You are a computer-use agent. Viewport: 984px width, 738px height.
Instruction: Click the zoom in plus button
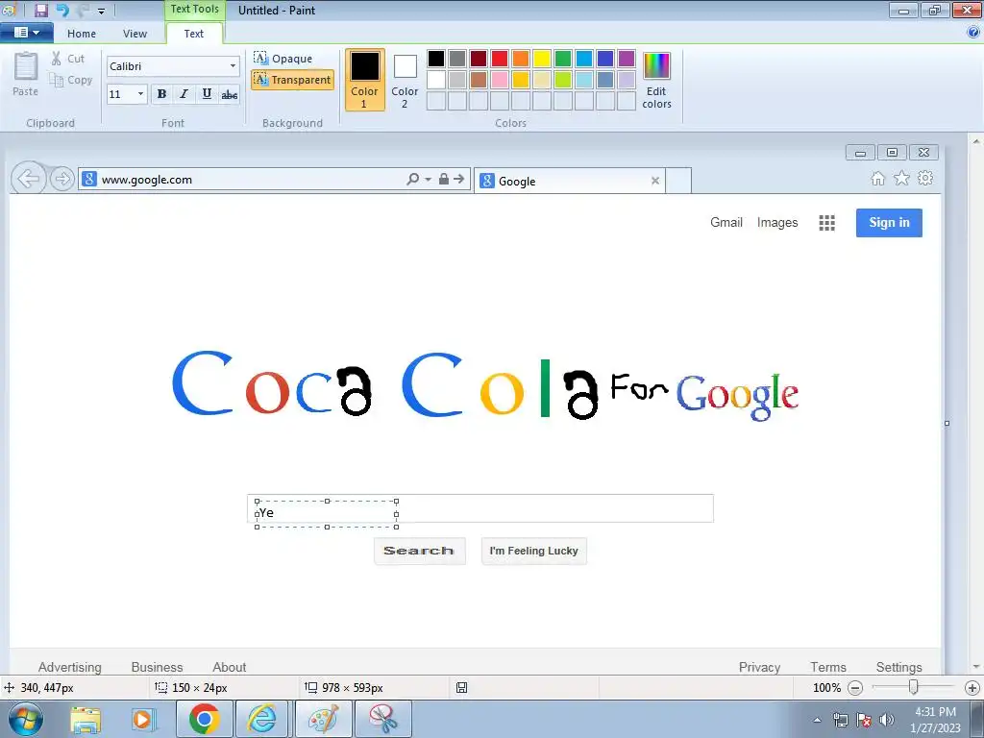(x=972, y=688)
